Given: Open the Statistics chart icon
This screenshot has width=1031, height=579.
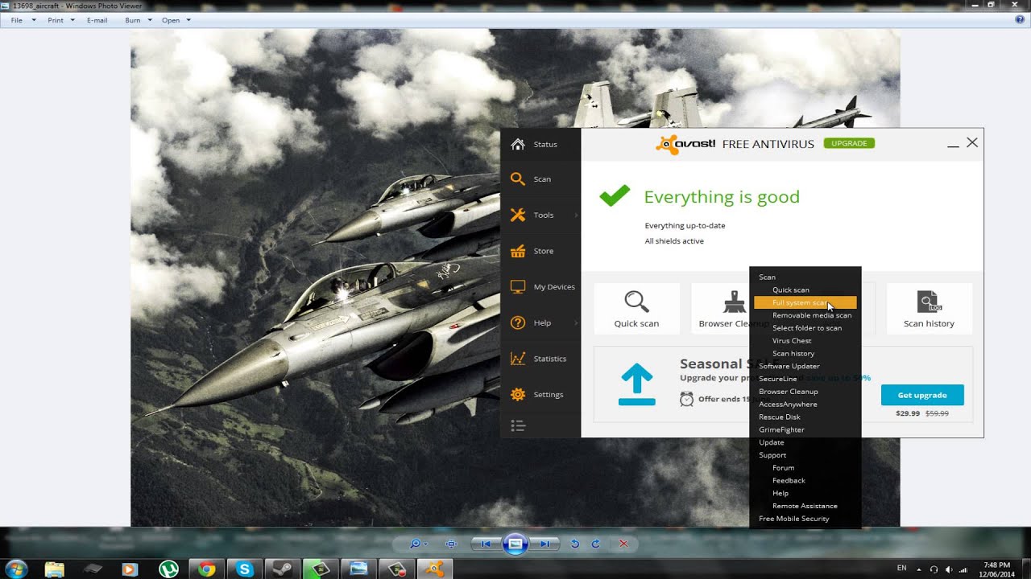Looking at the screenshot, I should click(x=518, y=359).
